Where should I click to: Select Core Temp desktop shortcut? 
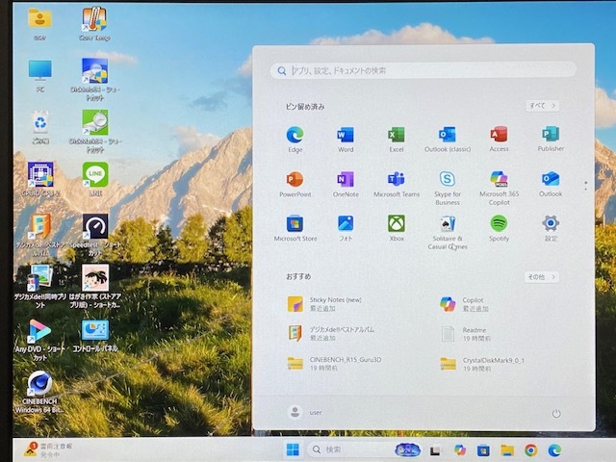(x=94, y=23)
